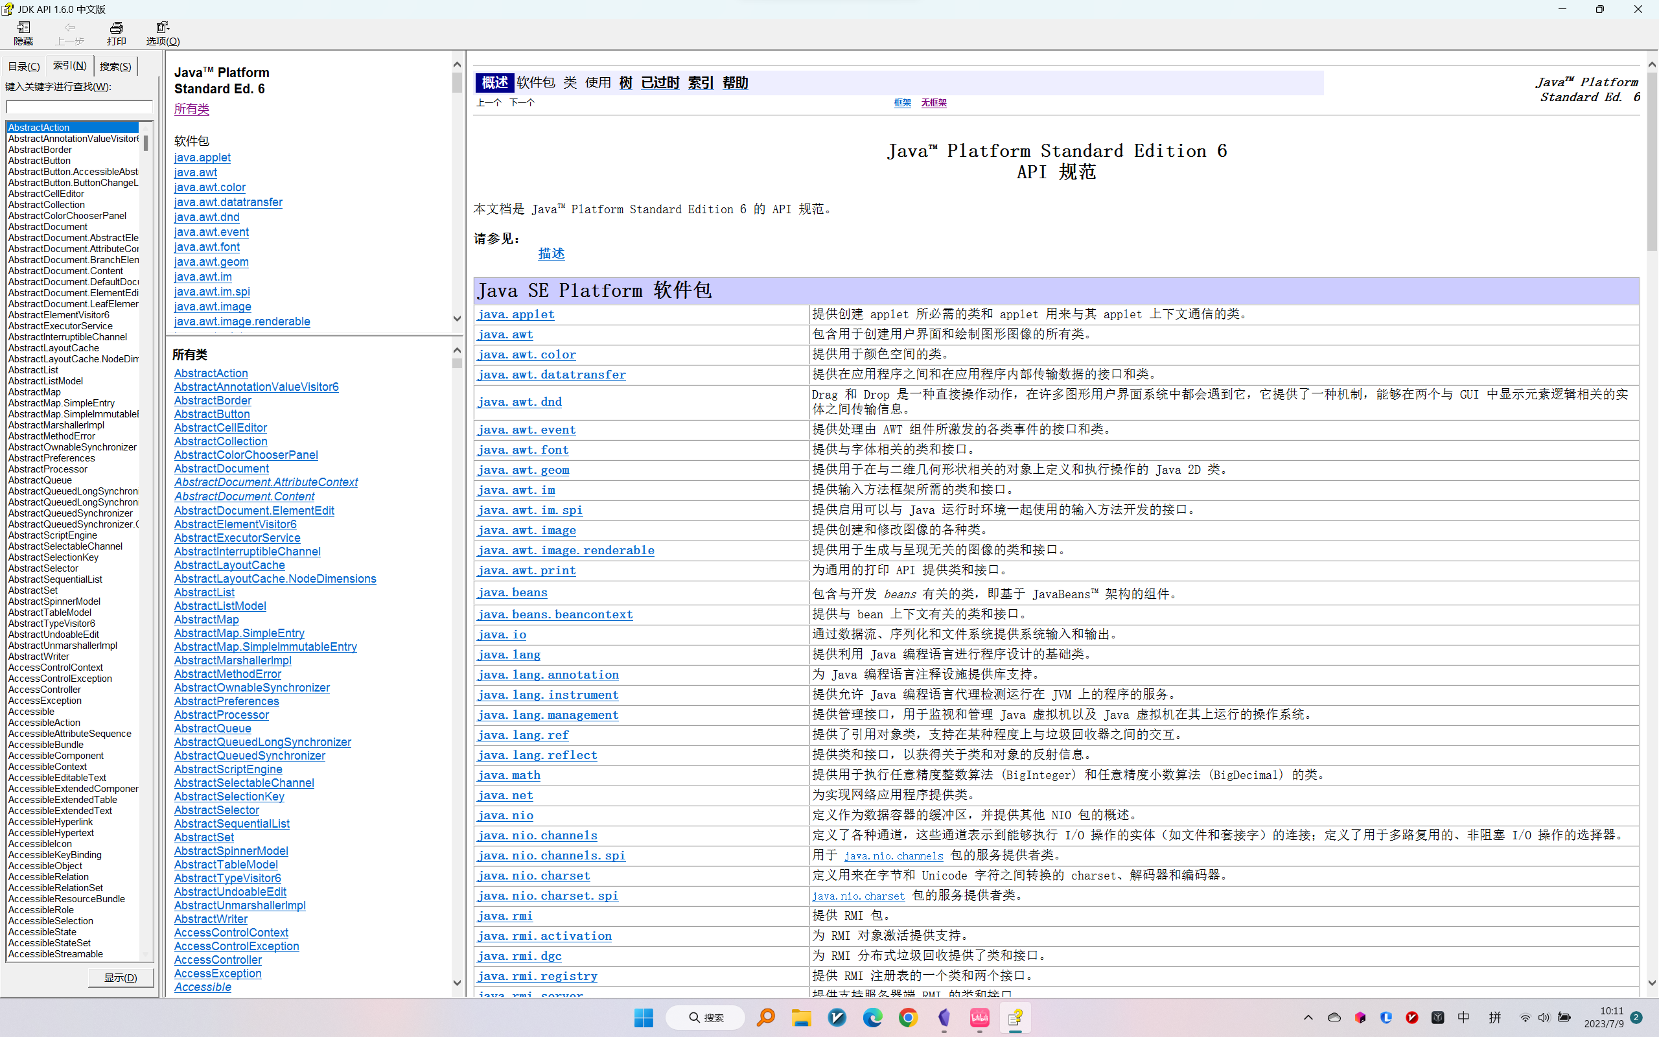Switch to the 目录(C) tab
Viewport: 1659px width, 1037px height.
tap(24, 67)
